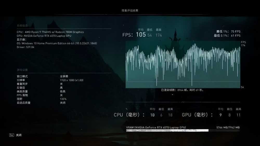Click the 反锯齿 setting label
The image size is (260, 146).
point(21,88)
